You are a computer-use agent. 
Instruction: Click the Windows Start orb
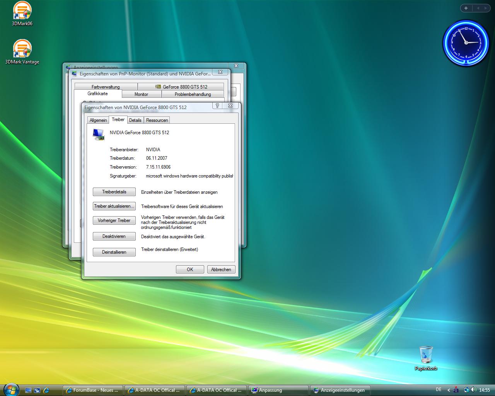(10, 389)
